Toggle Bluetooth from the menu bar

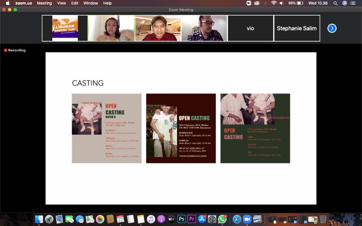[x=266, y=3]
